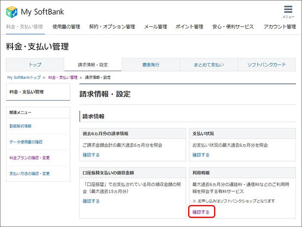Open the hamburger メニュー icon
This screenshot has height=227, width=302.
[288, 12]
